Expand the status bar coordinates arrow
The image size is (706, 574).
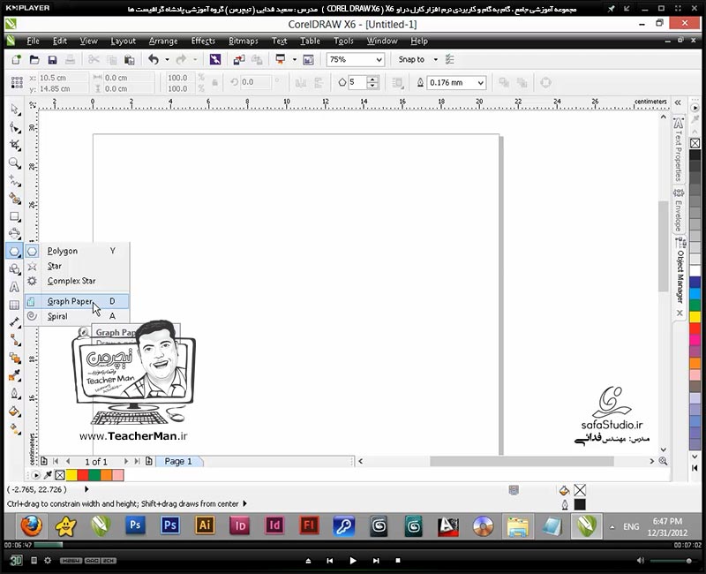tap(86, 489)
